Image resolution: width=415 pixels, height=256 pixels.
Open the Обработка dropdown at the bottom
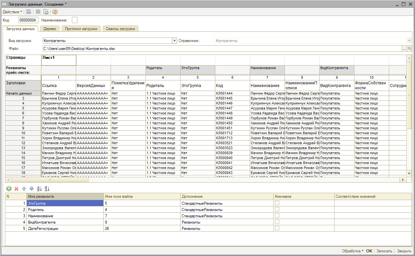click(x=352, y=251)
